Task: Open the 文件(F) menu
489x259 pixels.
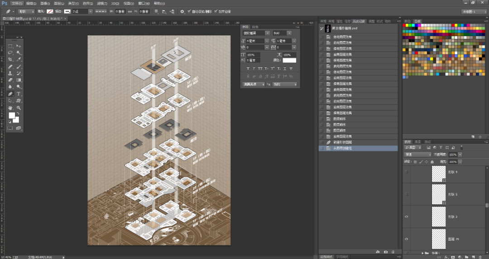Action: tap(17, 4)
